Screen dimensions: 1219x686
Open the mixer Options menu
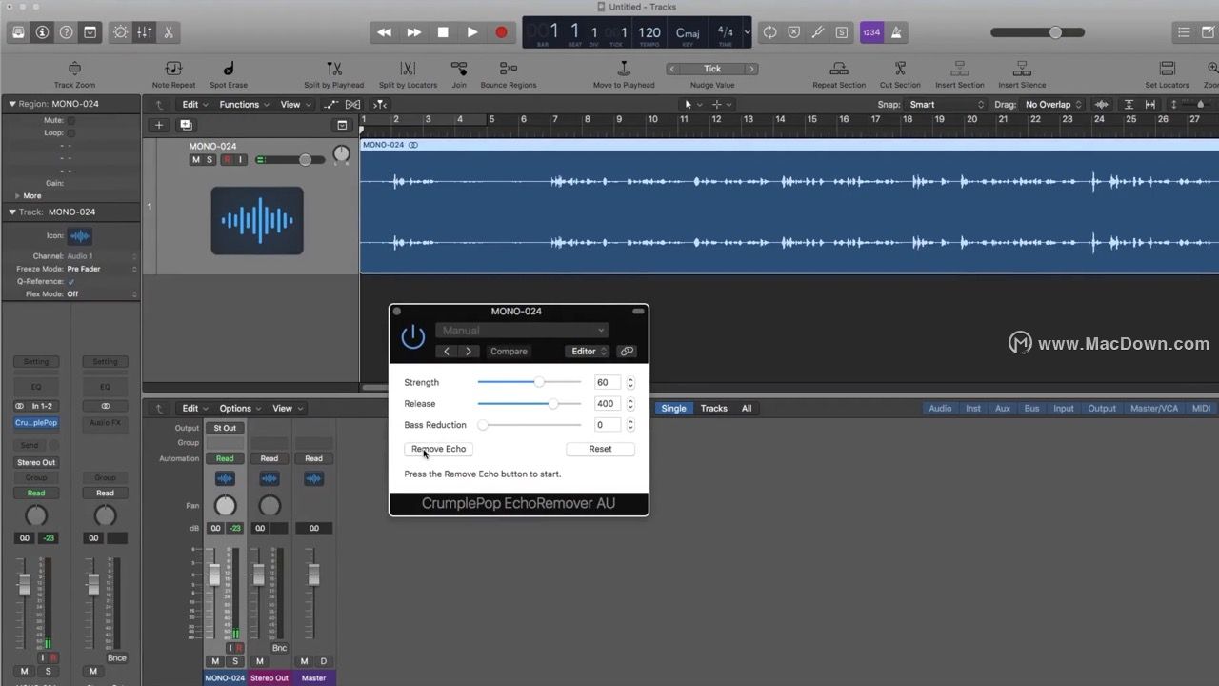click(239, 409)
